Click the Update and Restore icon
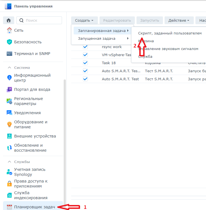 coord(9,148)
